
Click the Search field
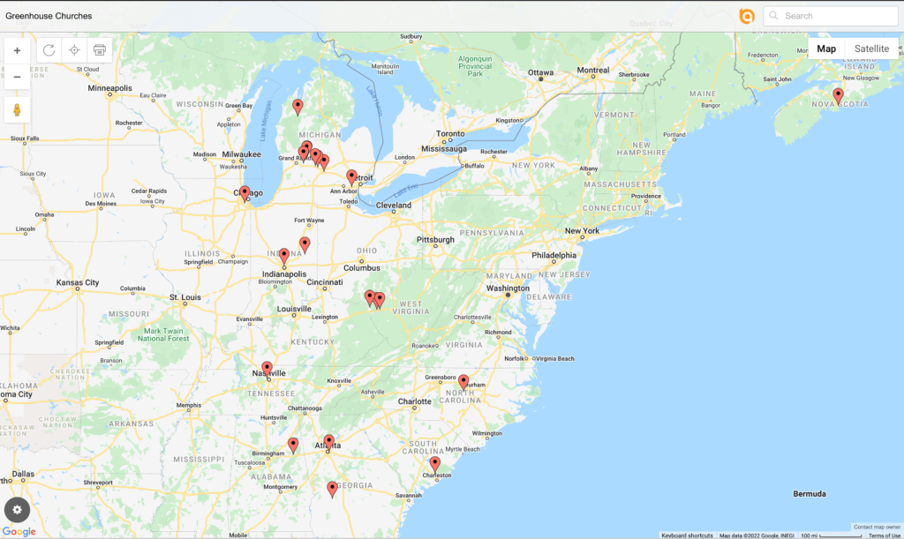coord(831,16)
